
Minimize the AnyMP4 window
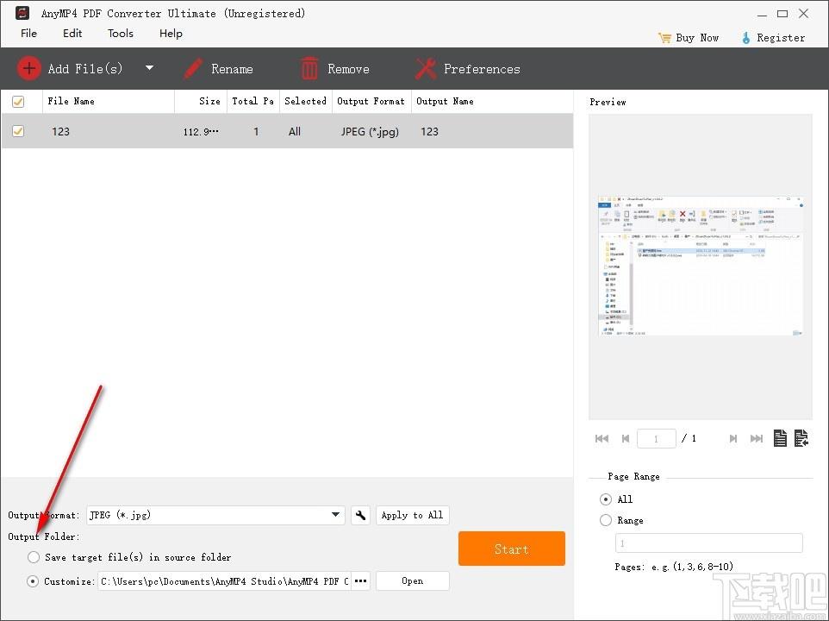click(762, 14)
